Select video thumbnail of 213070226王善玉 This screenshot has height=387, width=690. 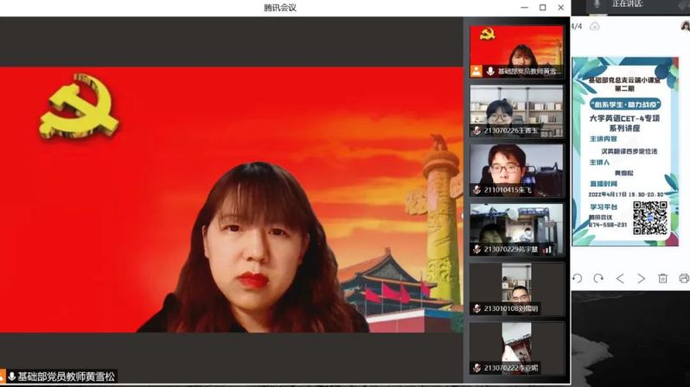click(516, 111)
